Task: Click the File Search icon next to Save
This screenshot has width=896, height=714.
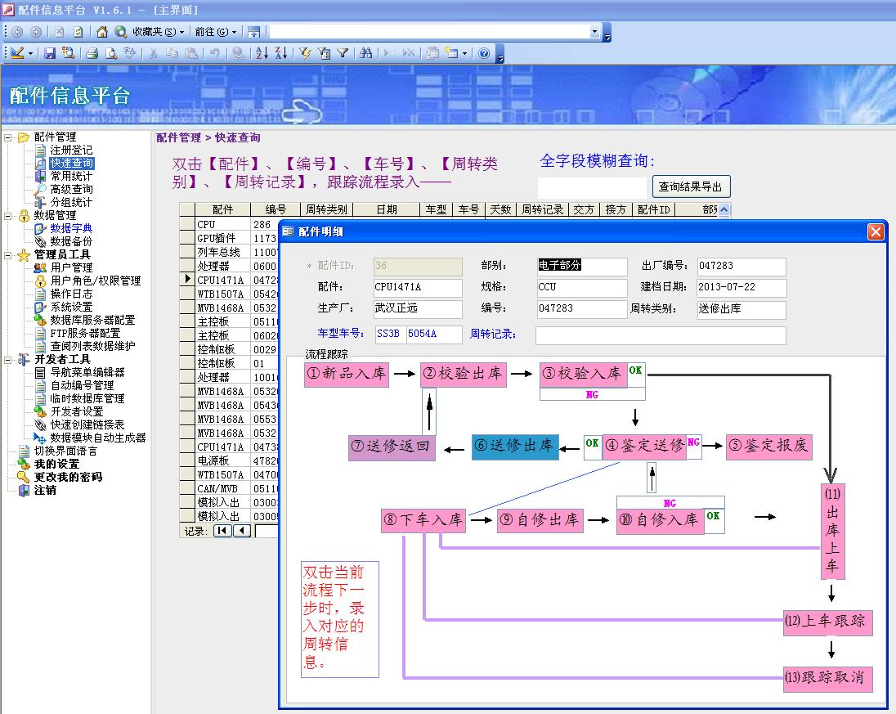Action: (x=68, y=53)
